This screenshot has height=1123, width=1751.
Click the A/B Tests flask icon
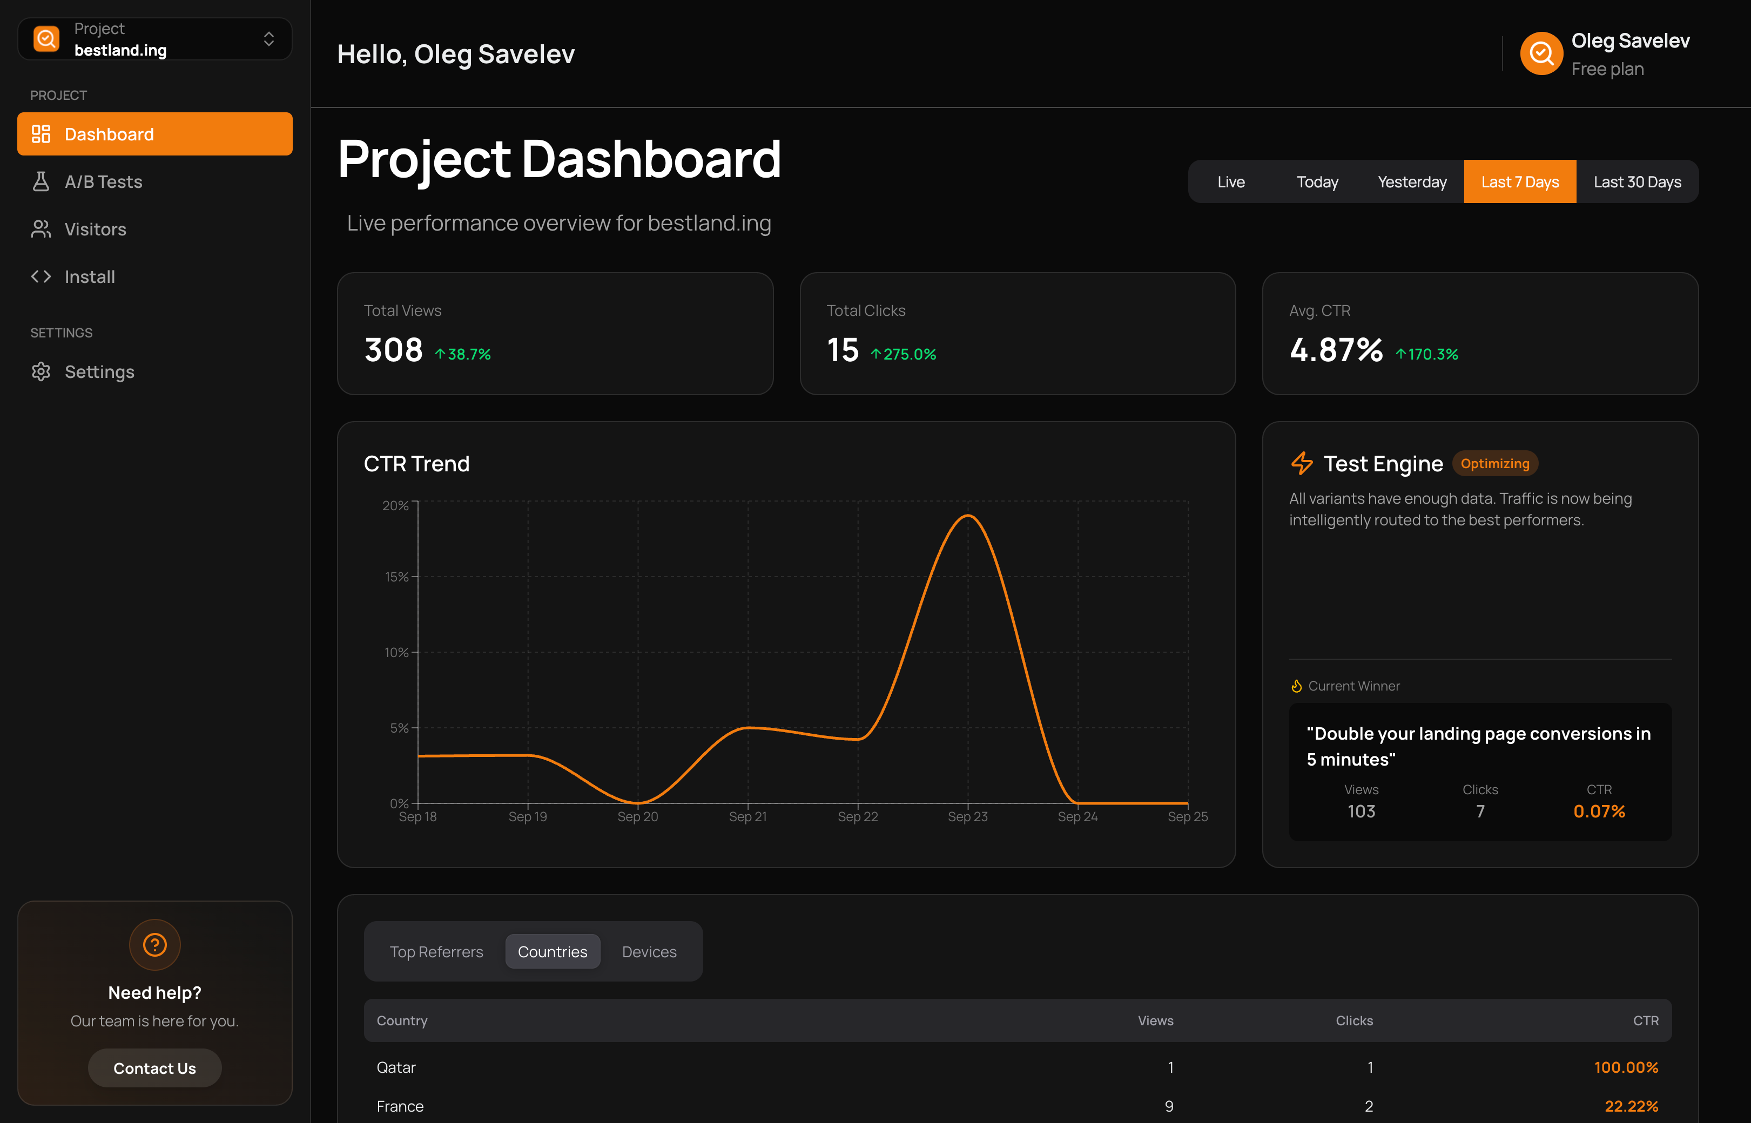pyautogui.click(x=41, y=181)
